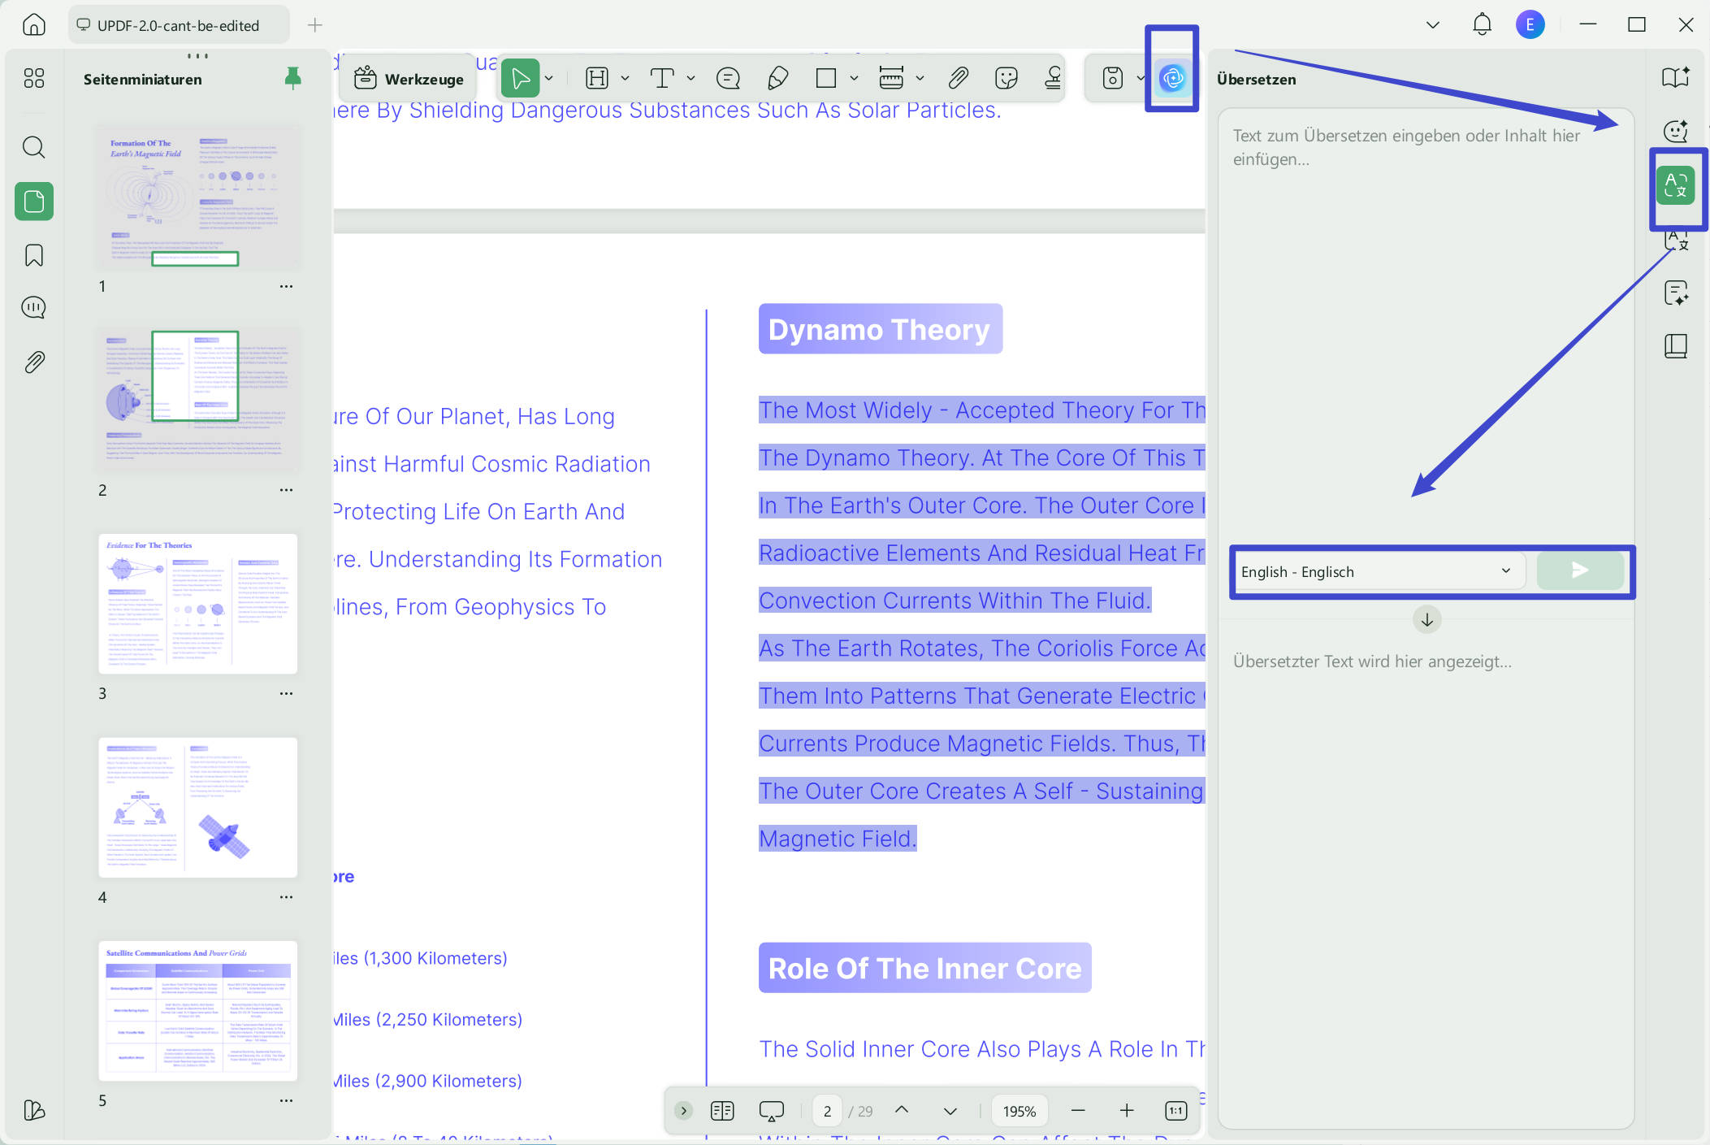This screenshot has height=1145, width=1710.
Task: Click the attachment paperclip toolbar icon
Action: (x=959, y=78)
